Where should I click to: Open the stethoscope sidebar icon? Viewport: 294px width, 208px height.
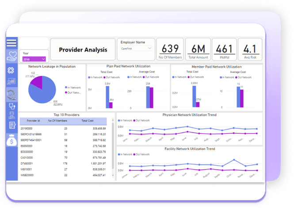[12, 106]
